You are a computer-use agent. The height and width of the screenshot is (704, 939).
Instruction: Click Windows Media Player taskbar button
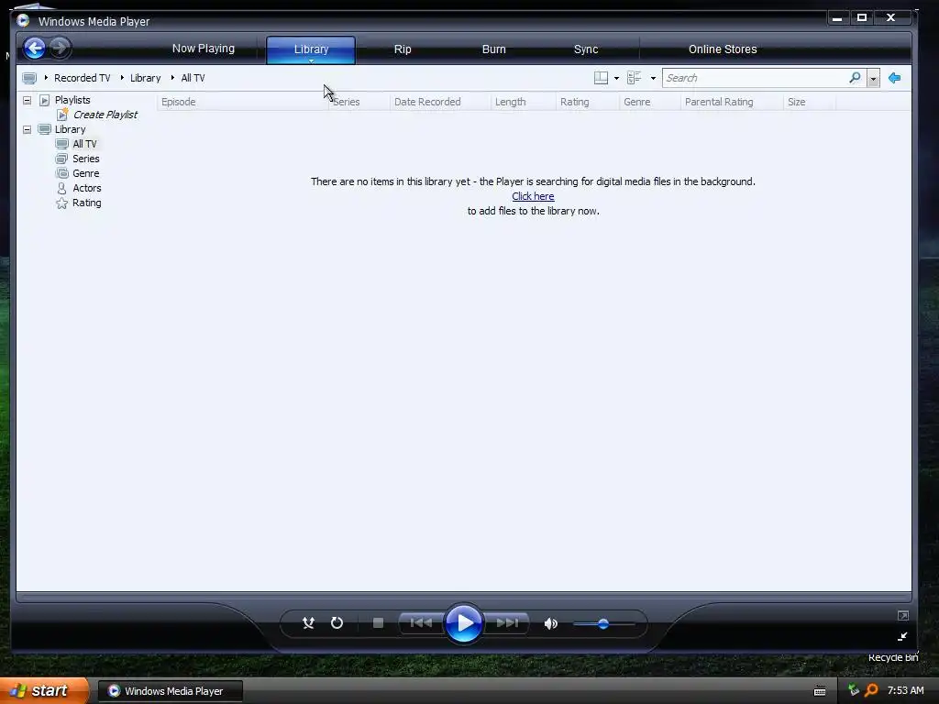tap(170, 691)
